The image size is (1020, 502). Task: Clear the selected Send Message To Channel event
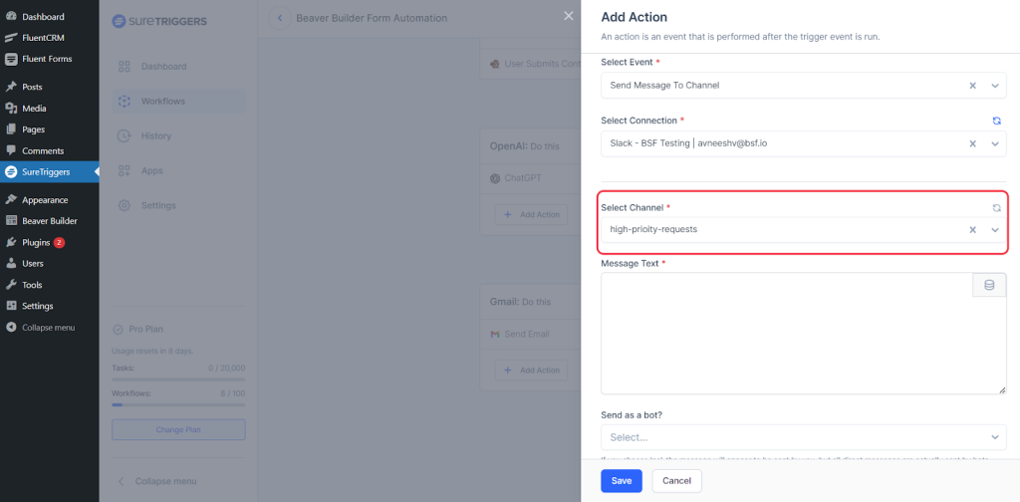(973, 86)
